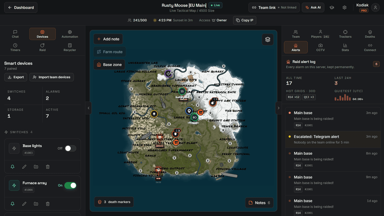This screenshot has height=216, width=384.
Task: Click the purple marker near Sulfur Quarry
Action: (x=168, y=74)
